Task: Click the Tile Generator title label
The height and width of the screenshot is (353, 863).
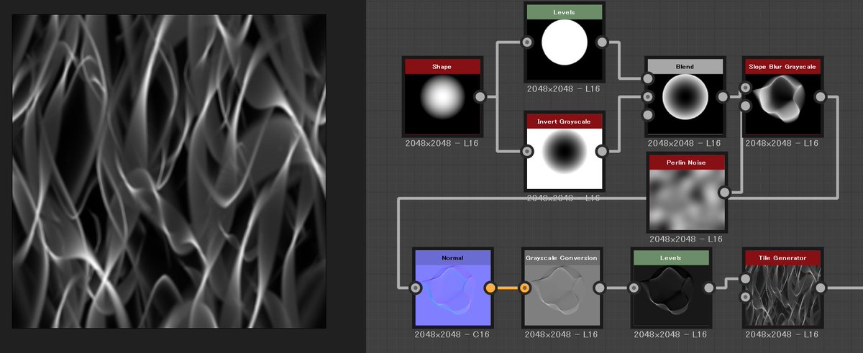Action: click(x=781, y=257)
